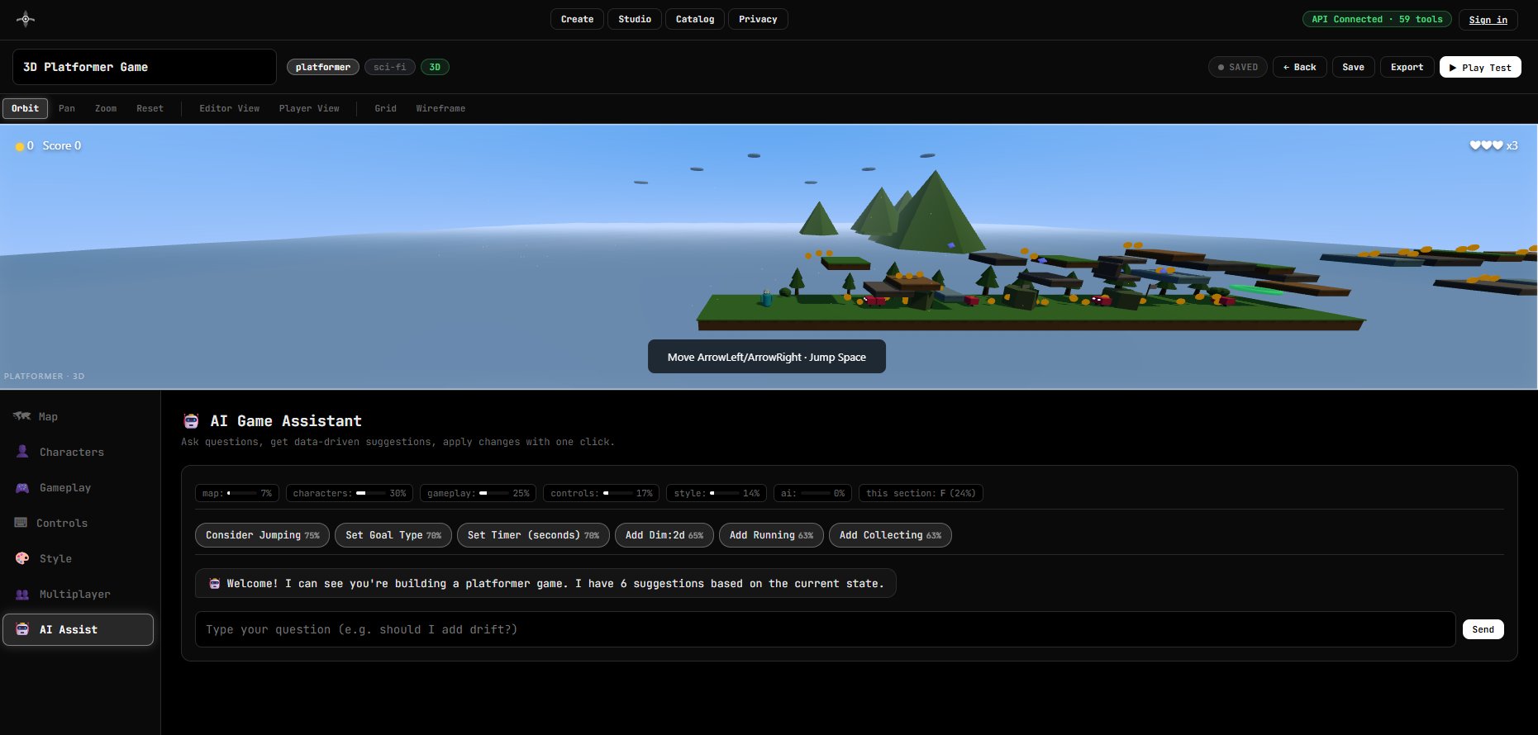The image size is (1538, 735).
Task: Toggle the platformer tag
Action: pos(323,67)
